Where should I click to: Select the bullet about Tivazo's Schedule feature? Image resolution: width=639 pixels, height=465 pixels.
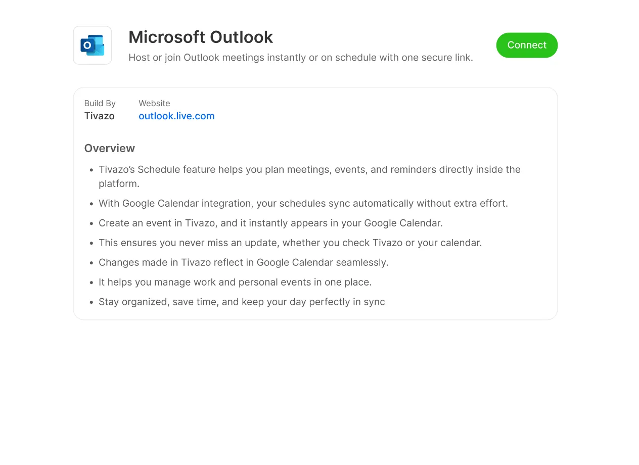[x=309, y=169]
